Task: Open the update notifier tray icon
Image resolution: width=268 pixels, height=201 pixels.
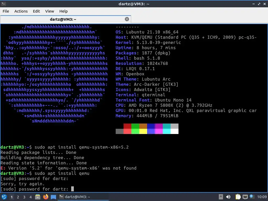Action: point(252,197)
